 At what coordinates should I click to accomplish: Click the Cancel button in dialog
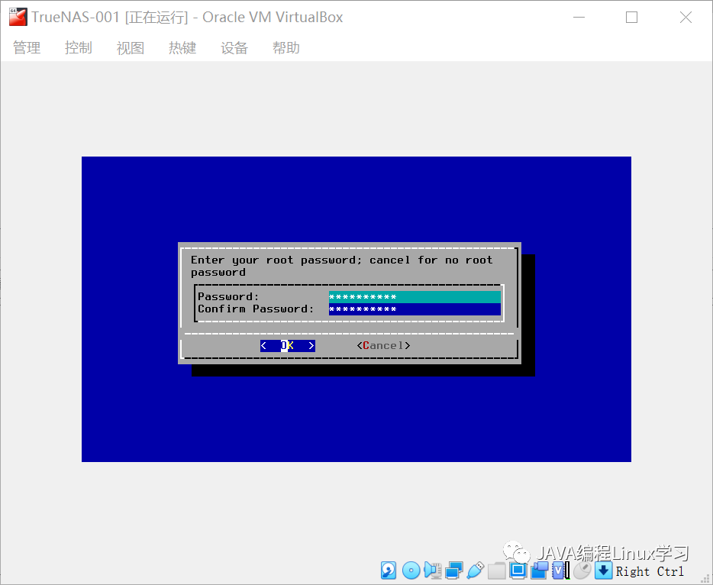click(x=383, y=346)
